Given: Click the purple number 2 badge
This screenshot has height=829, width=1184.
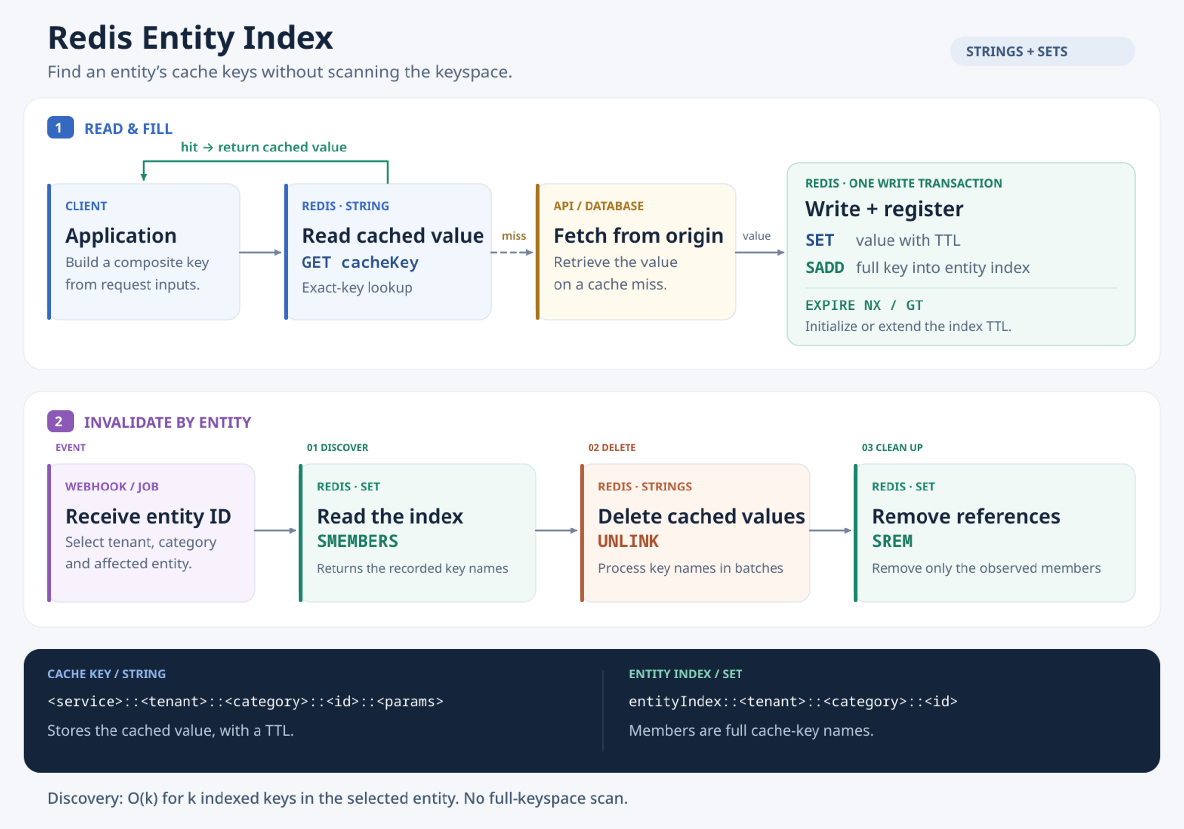Looking at the screenshot, I should (x=60, y=421).
